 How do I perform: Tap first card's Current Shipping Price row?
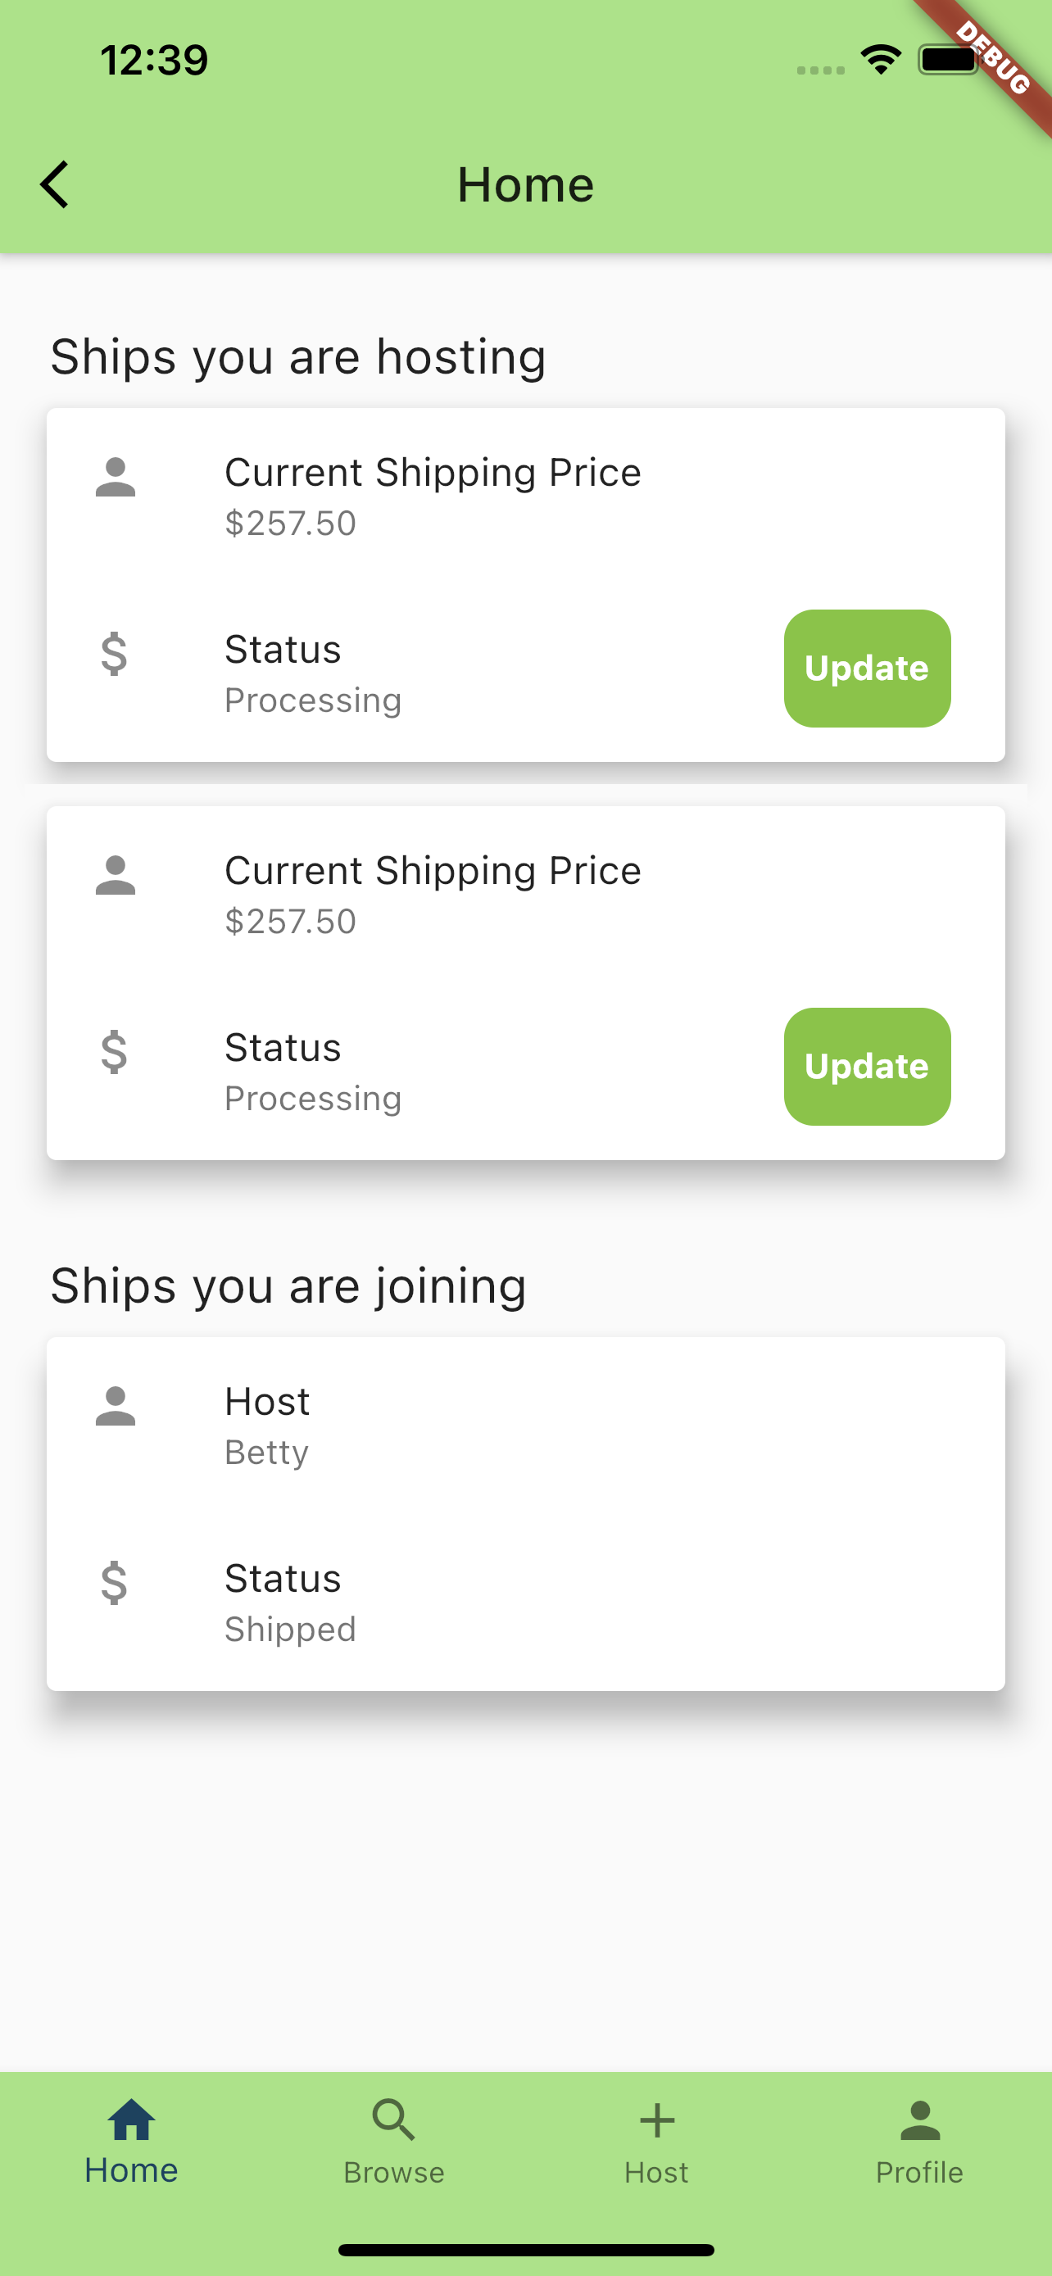tap(525, 496)
